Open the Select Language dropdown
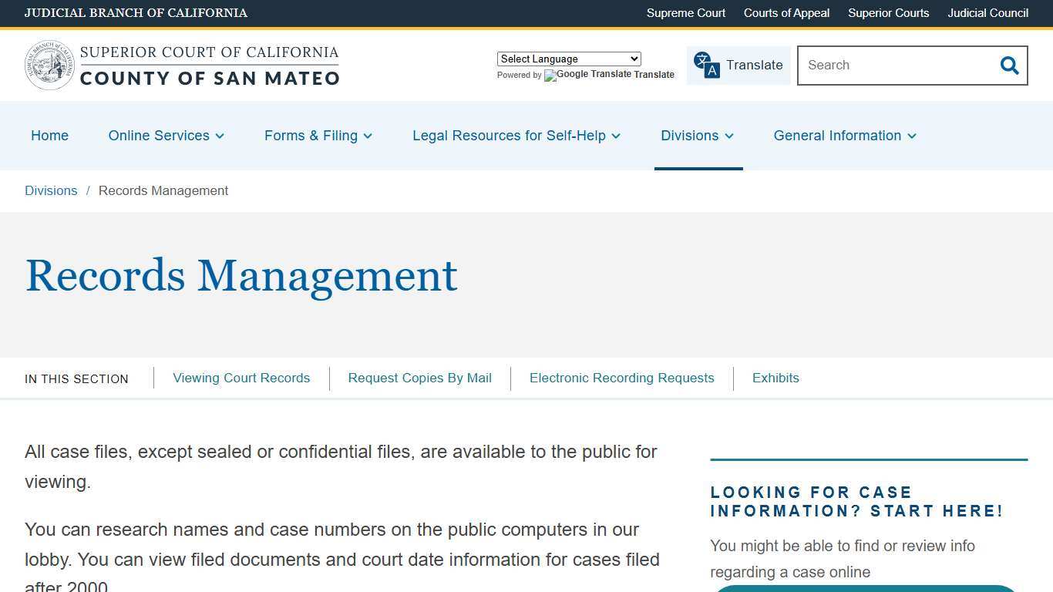Viewport: 1053px width, 592px height. 568,59
